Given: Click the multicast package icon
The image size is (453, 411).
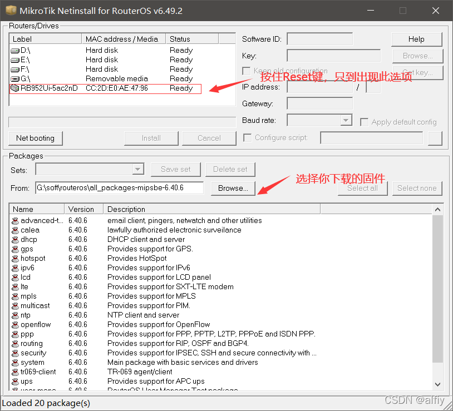Looking at the screenshot, I should (x=15, y=306).
